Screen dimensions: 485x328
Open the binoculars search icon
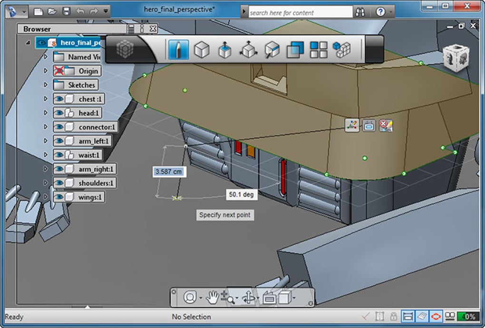click(360, 12)
